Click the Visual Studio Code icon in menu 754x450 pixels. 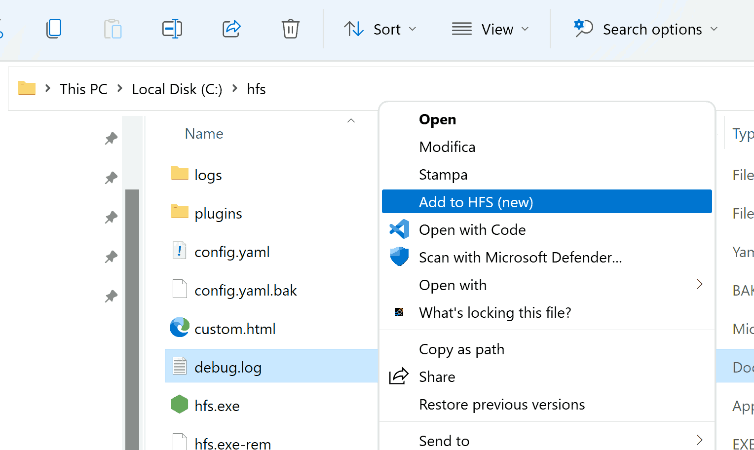[399, 229]
